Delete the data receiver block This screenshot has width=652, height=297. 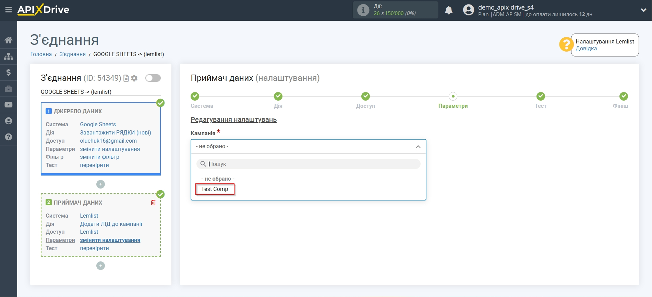(x=153, y=203)
